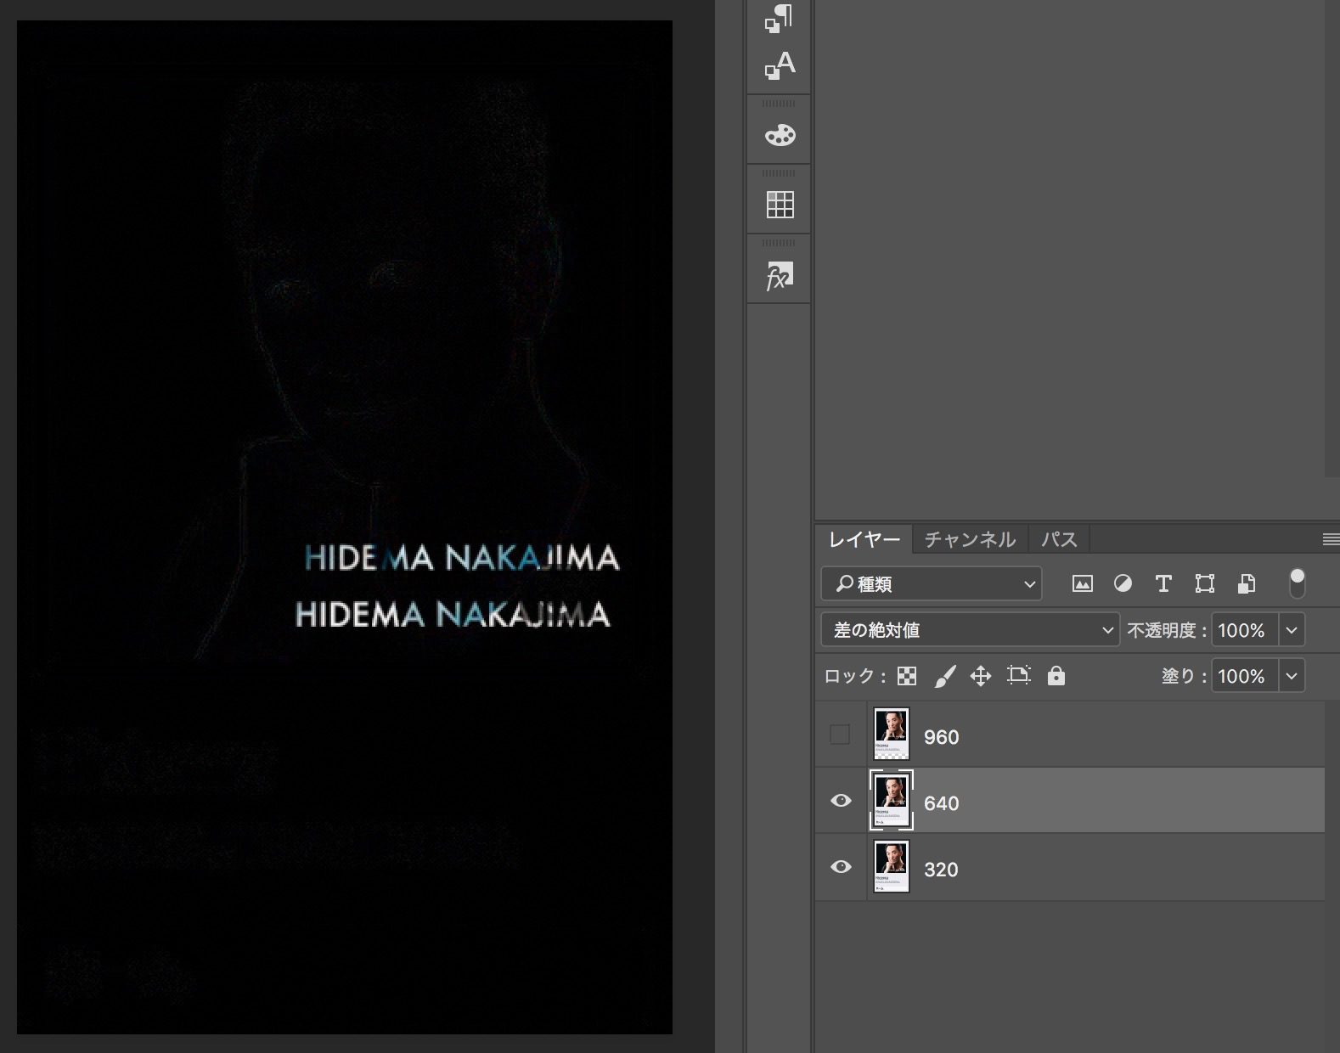Hide the 640 layer

[x=841, y=801]
